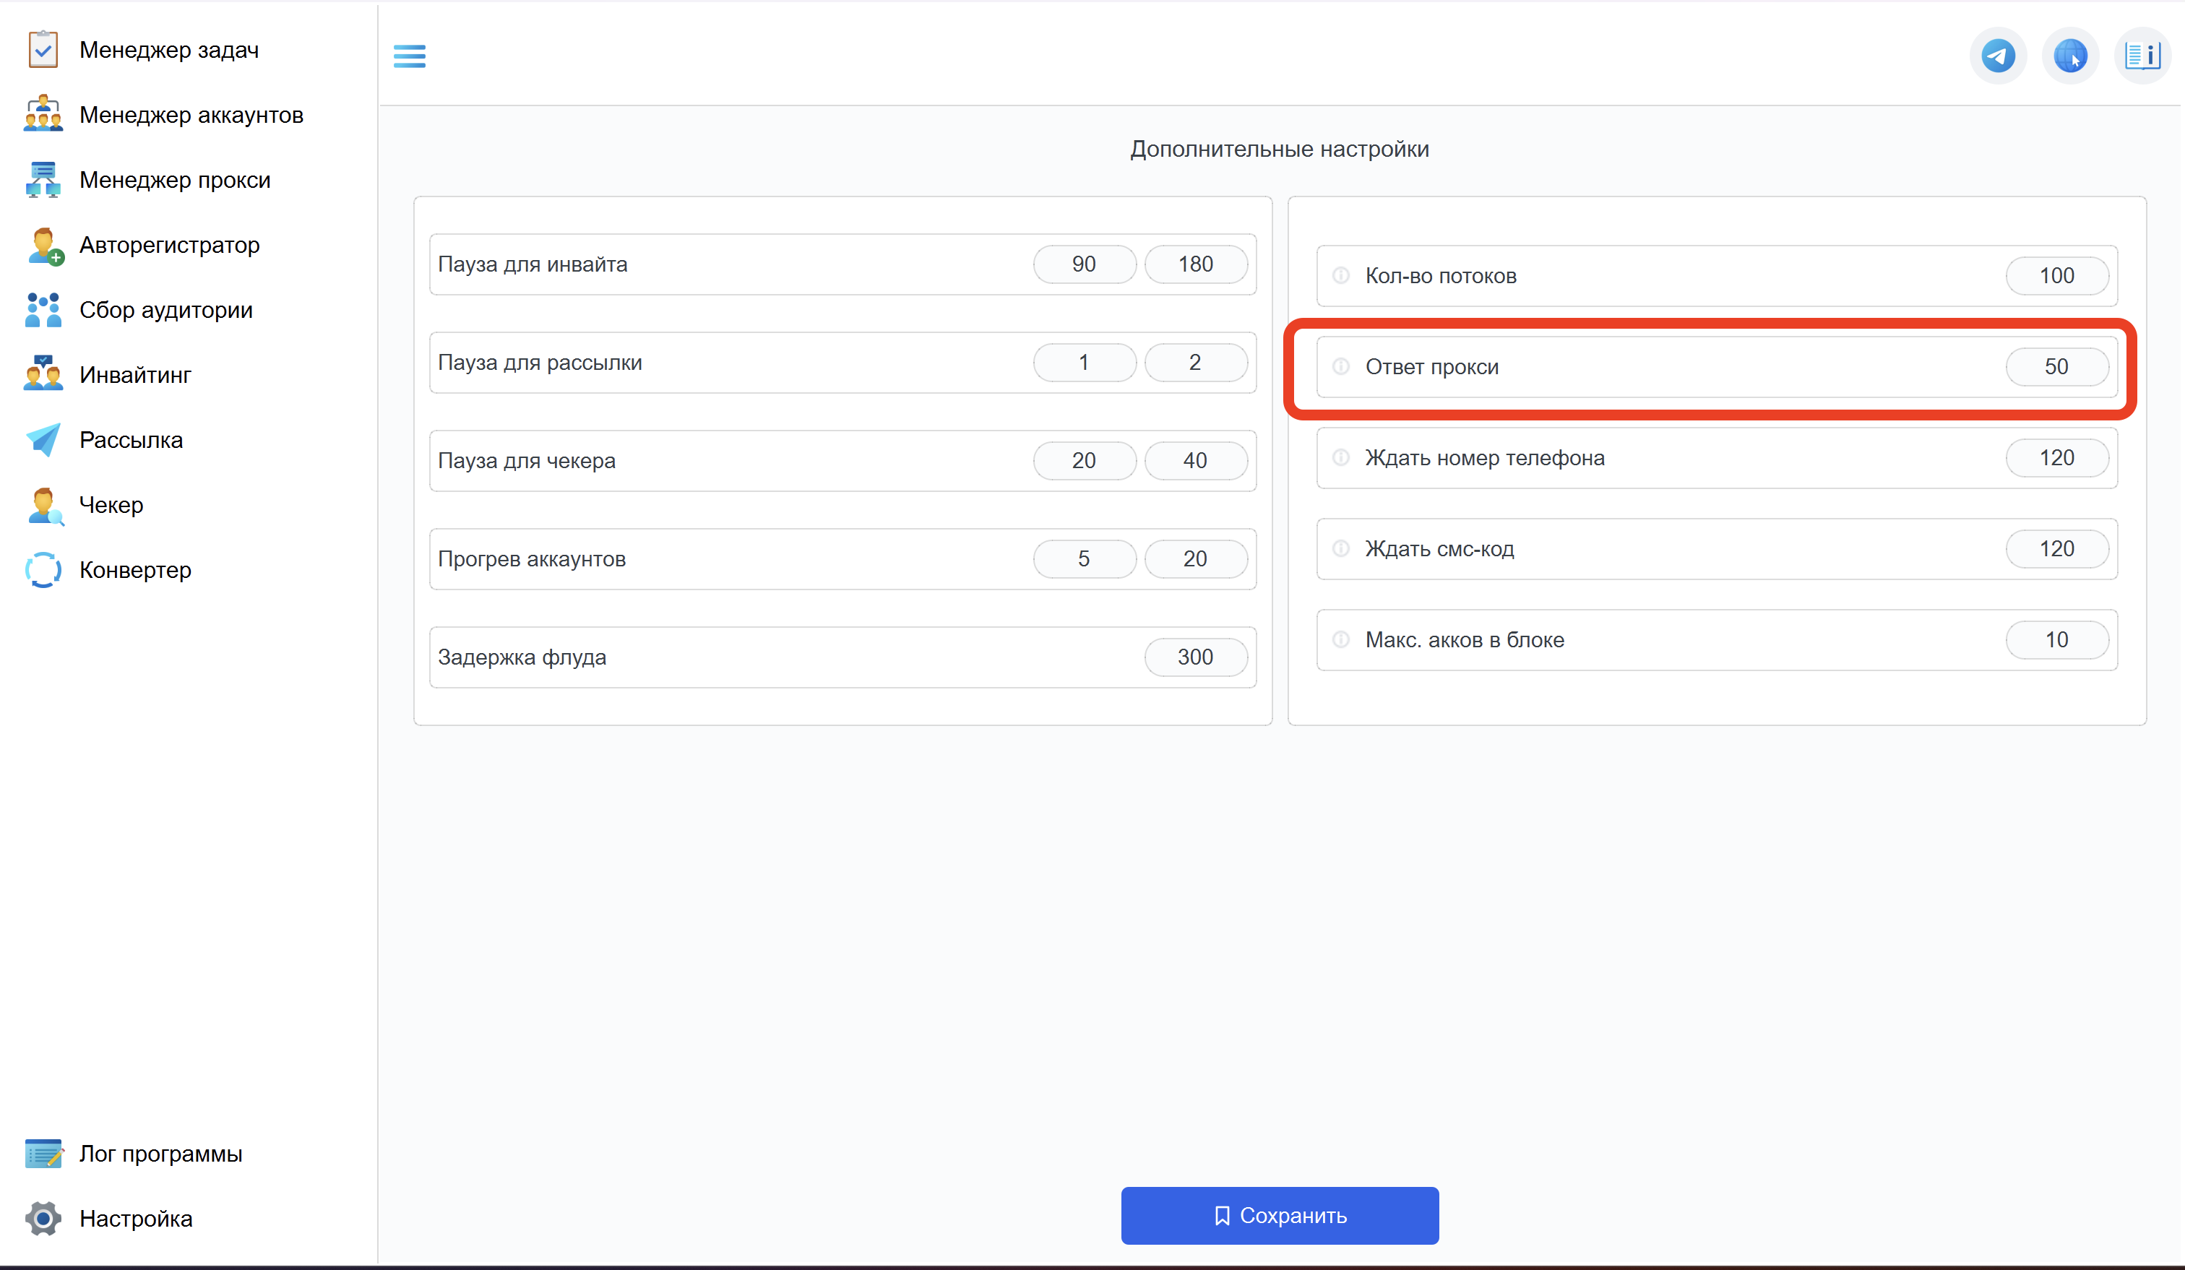Open Лог программы
The height and width of the screenshot is (1270, 2185).
160,1154
